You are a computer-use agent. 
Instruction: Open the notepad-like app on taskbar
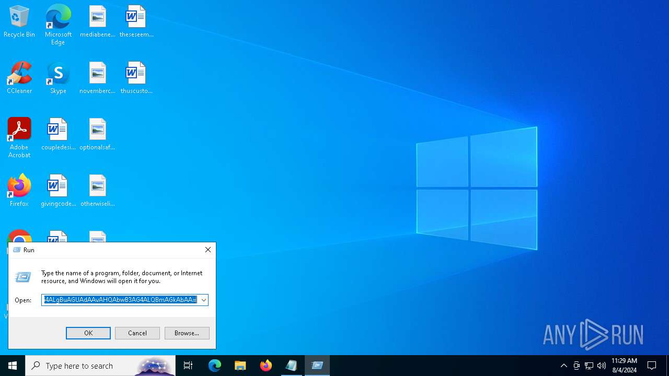tap(292, 366)
